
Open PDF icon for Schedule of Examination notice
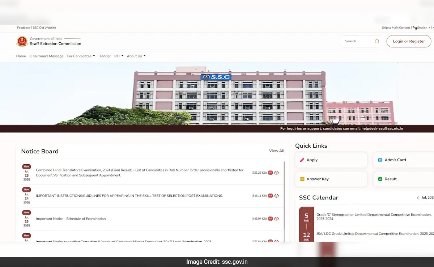click(270, 219)
